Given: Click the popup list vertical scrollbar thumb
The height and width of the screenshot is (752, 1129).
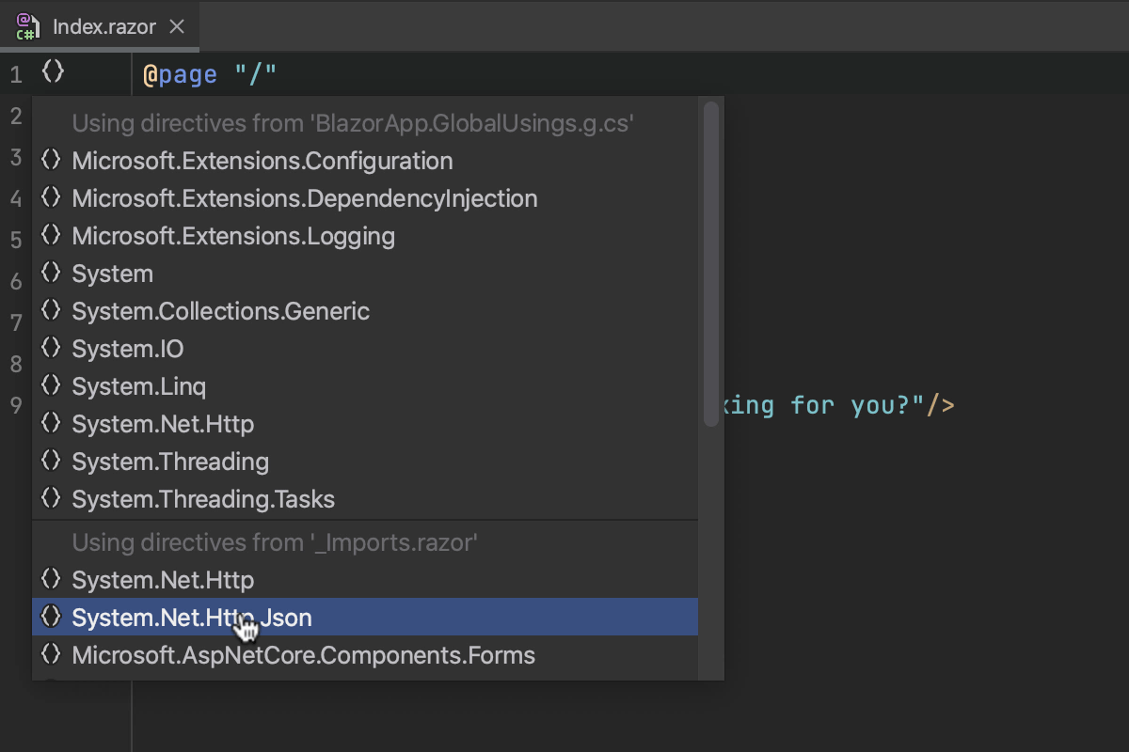Looking at the screenshot, I should click(711, 263).
